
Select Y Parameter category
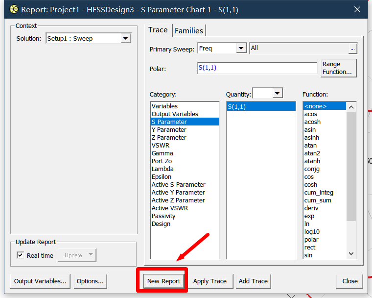(185, 129)
